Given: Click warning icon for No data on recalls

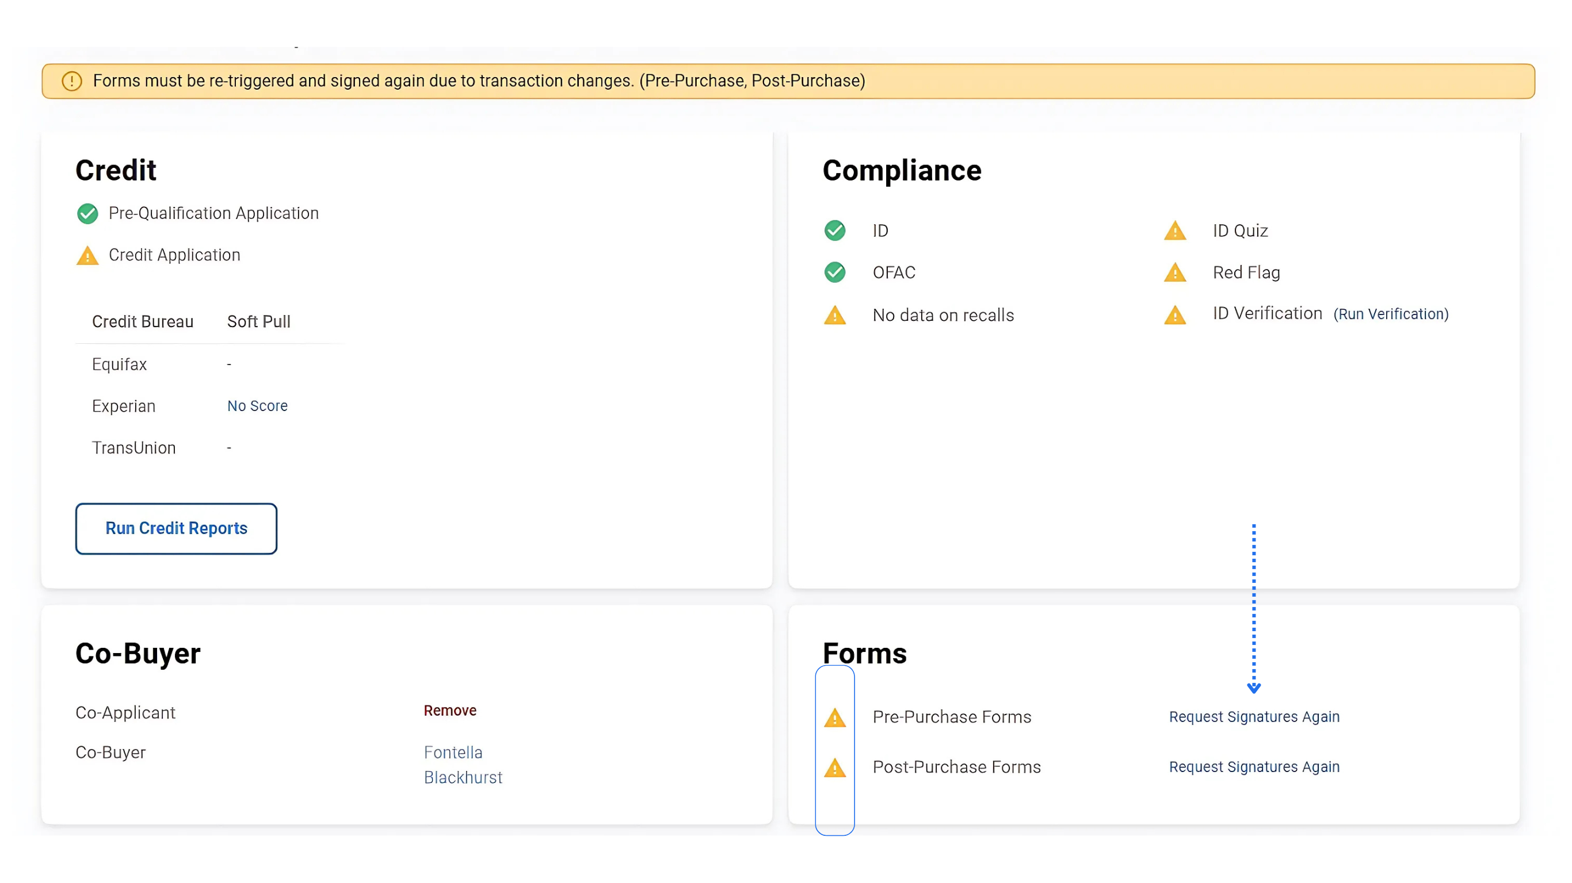Looking at the screenshot, I should 834,315.
